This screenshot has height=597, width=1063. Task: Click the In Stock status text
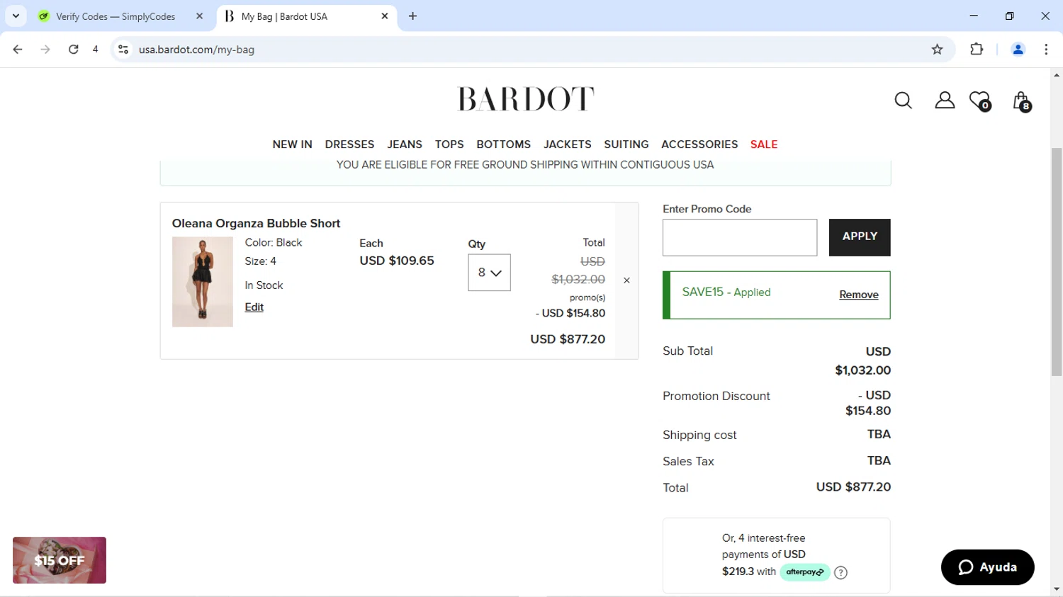(x=264, y=285)
